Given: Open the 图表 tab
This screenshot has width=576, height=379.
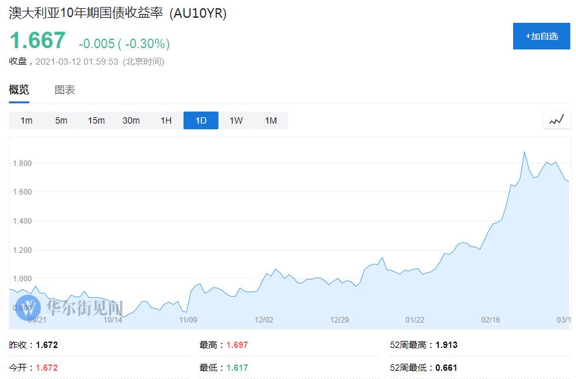Looking at the screenshot, I should pos(65,90).
